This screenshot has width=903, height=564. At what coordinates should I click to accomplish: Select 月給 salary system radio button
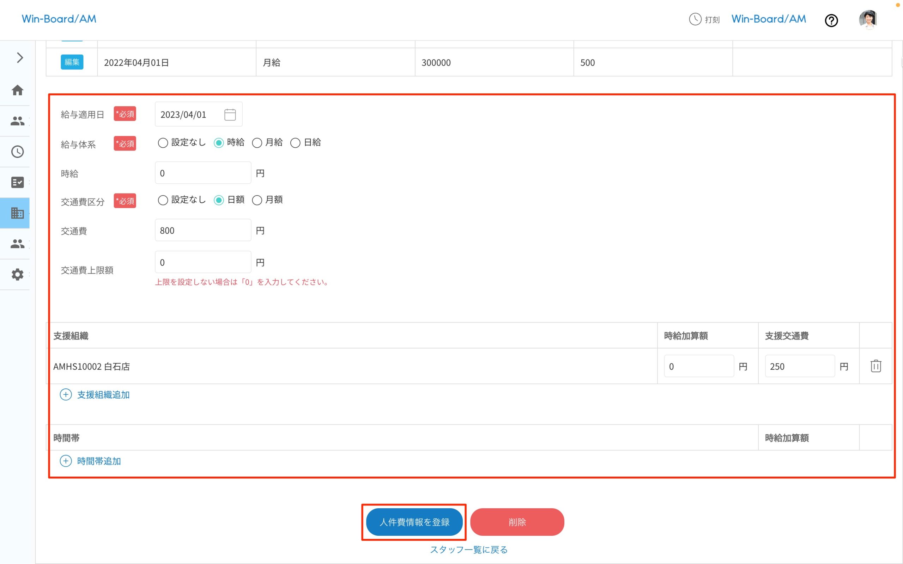[x=257, y=143]
